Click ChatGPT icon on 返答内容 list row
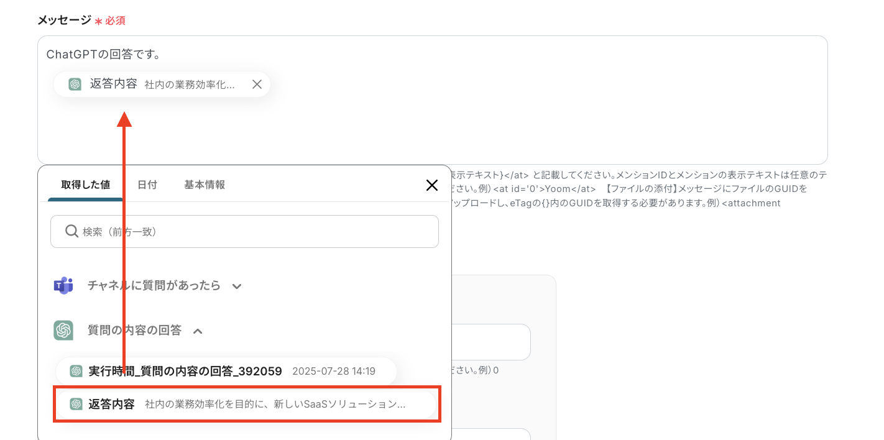This screenshot has height=440, width=884. (76, 404)
